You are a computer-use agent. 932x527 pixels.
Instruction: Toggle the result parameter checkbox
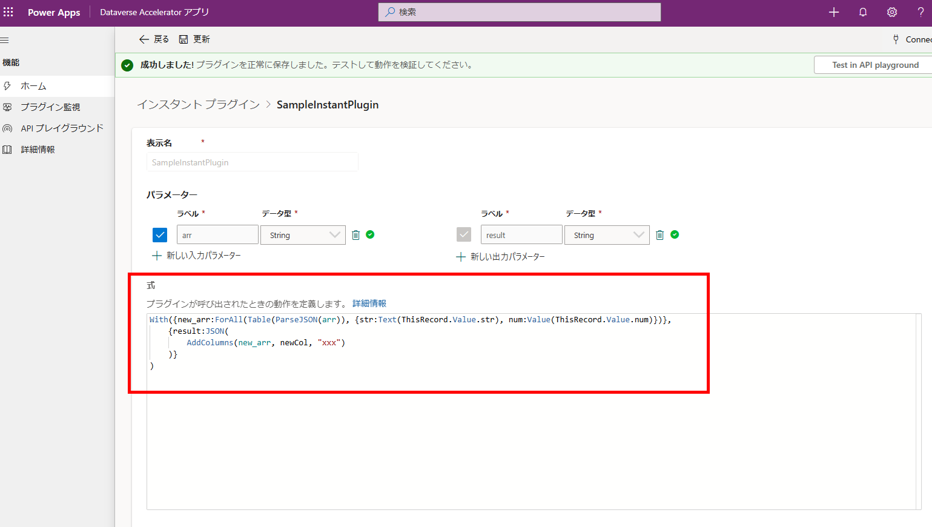(x=464, y=235)
